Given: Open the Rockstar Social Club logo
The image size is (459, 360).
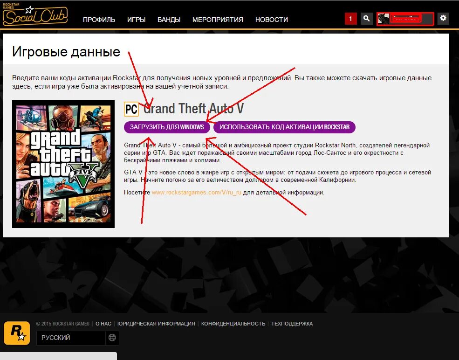Looking at the screenshot, I should tap(35, 14).
